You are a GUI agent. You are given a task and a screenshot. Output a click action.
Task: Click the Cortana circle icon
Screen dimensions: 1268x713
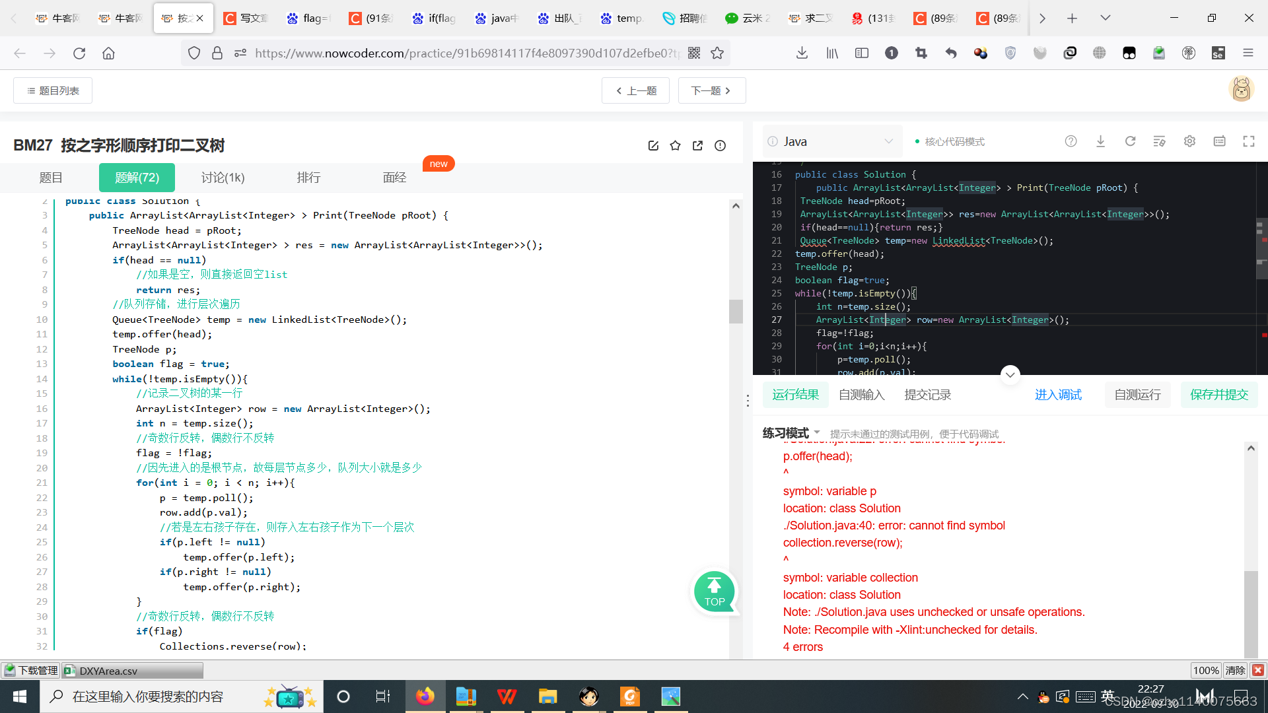point(343,696)
